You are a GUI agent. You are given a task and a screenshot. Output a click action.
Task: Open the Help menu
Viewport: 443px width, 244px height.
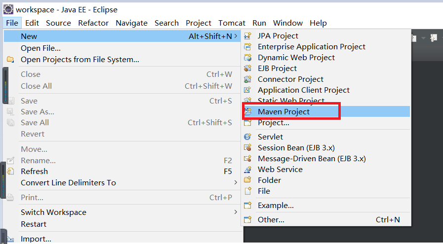(x=318, y=23)
